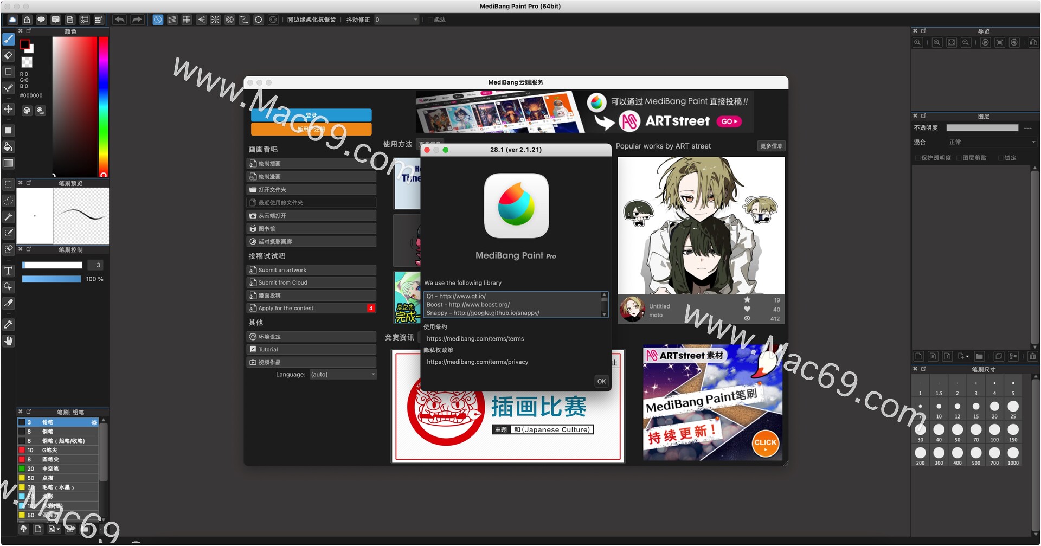Image resolution: width=1041 pixels, height=546 pixels.
Task: Select the Text tool
Action: (8, 271)
